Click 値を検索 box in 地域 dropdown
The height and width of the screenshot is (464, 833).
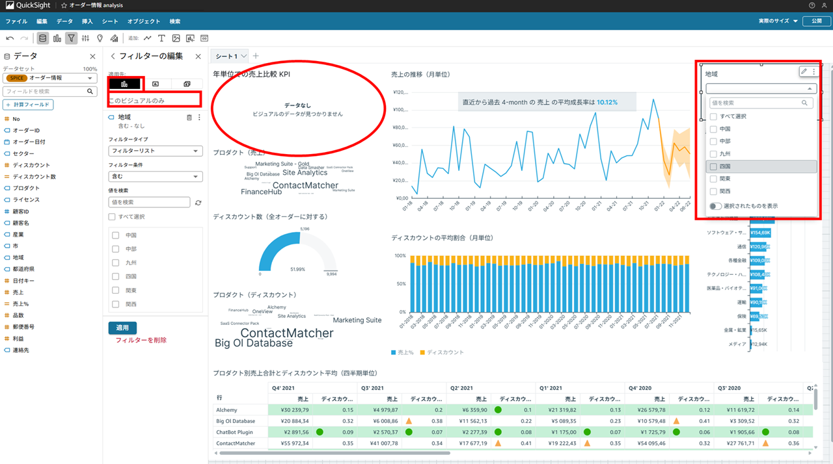[761, 103]
